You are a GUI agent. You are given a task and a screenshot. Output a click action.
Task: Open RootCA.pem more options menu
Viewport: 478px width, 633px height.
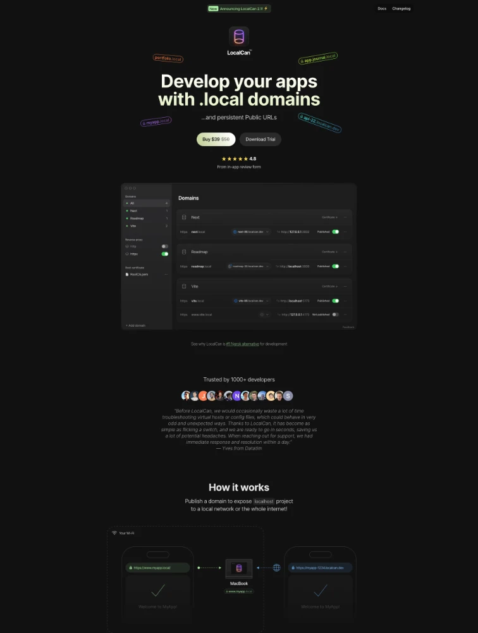(166, 275)
